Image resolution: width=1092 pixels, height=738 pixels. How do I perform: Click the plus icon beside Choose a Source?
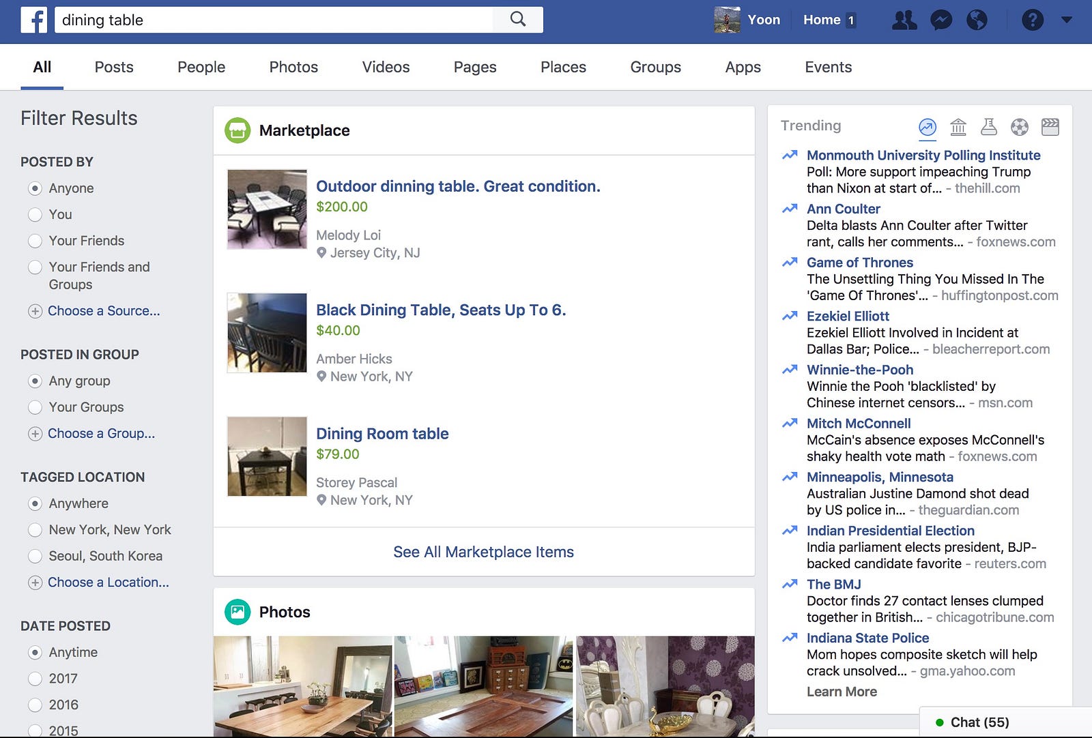point(35,311)
